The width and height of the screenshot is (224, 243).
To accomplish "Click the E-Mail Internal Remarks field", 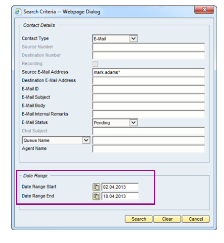I will (x=148, y=114).
